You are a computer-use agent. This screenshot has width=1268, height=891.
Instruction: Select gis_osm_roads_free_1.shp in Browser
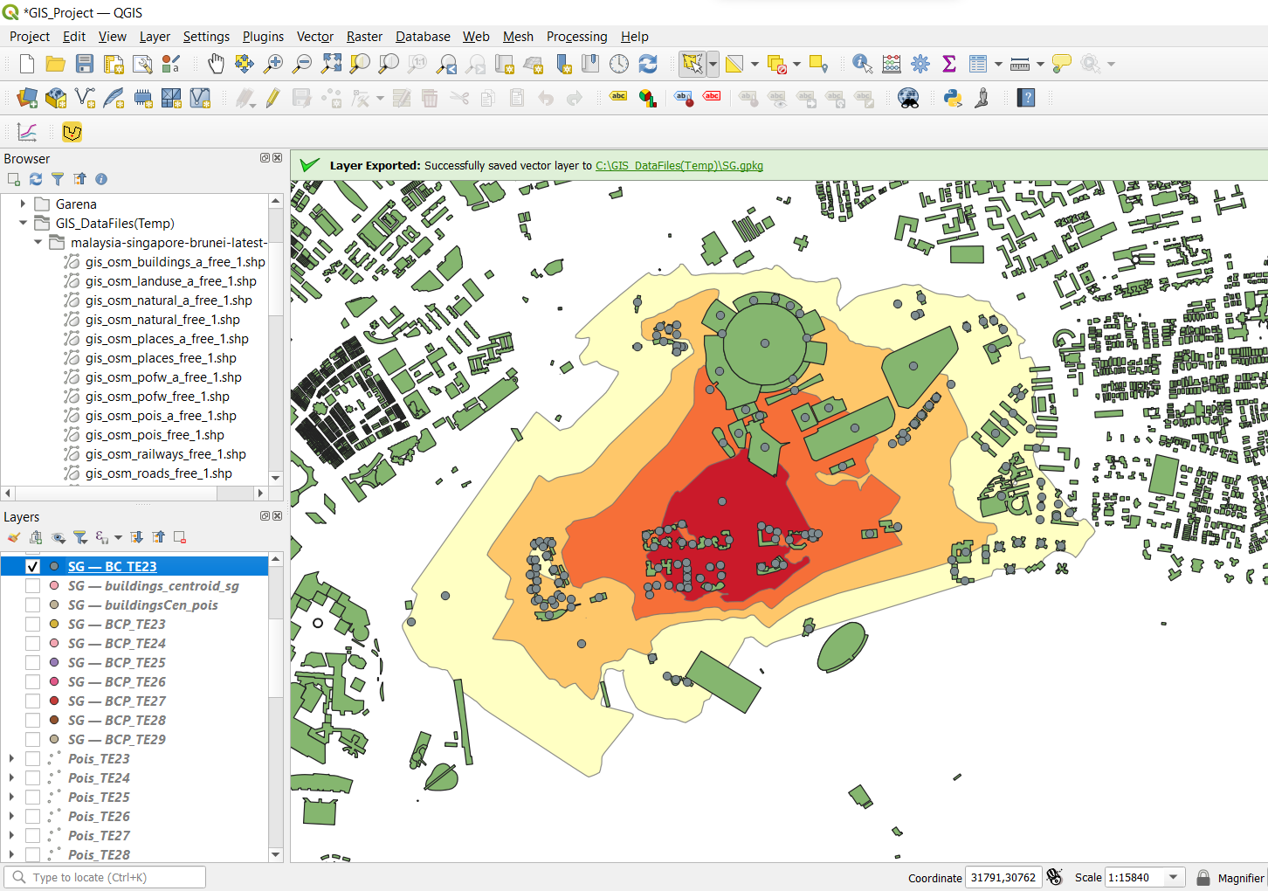[x=158, y=473]
